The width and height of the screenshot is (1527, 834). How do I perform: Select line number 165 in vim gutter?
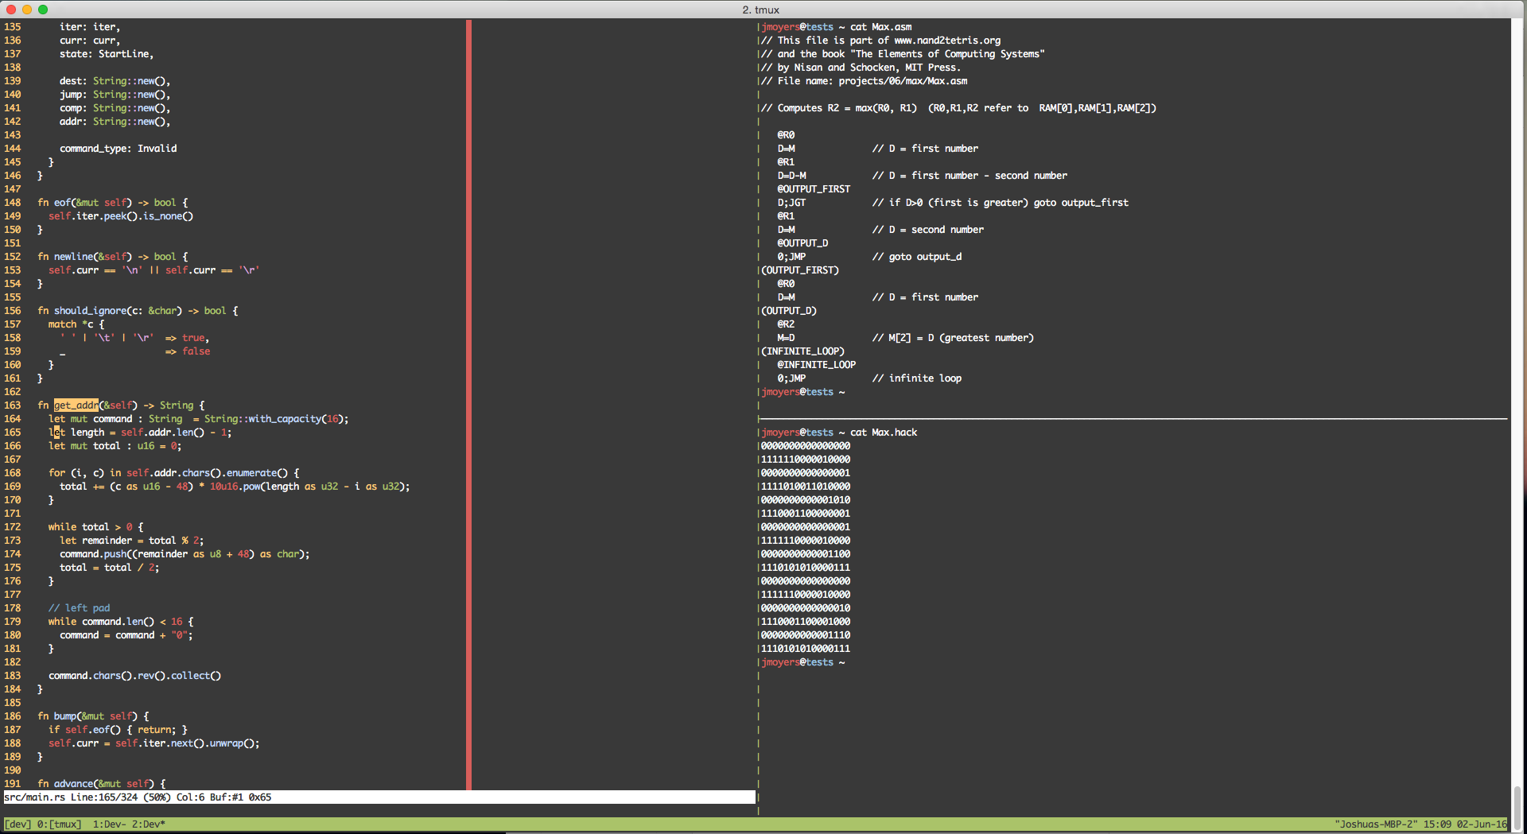point(13,433)
